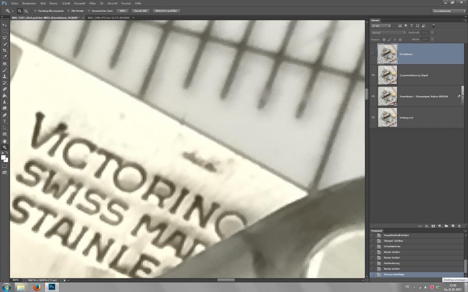Viewport: 468px width, 292px height.
Task: Click the foreground color swatch
Action: click(3, 157)
